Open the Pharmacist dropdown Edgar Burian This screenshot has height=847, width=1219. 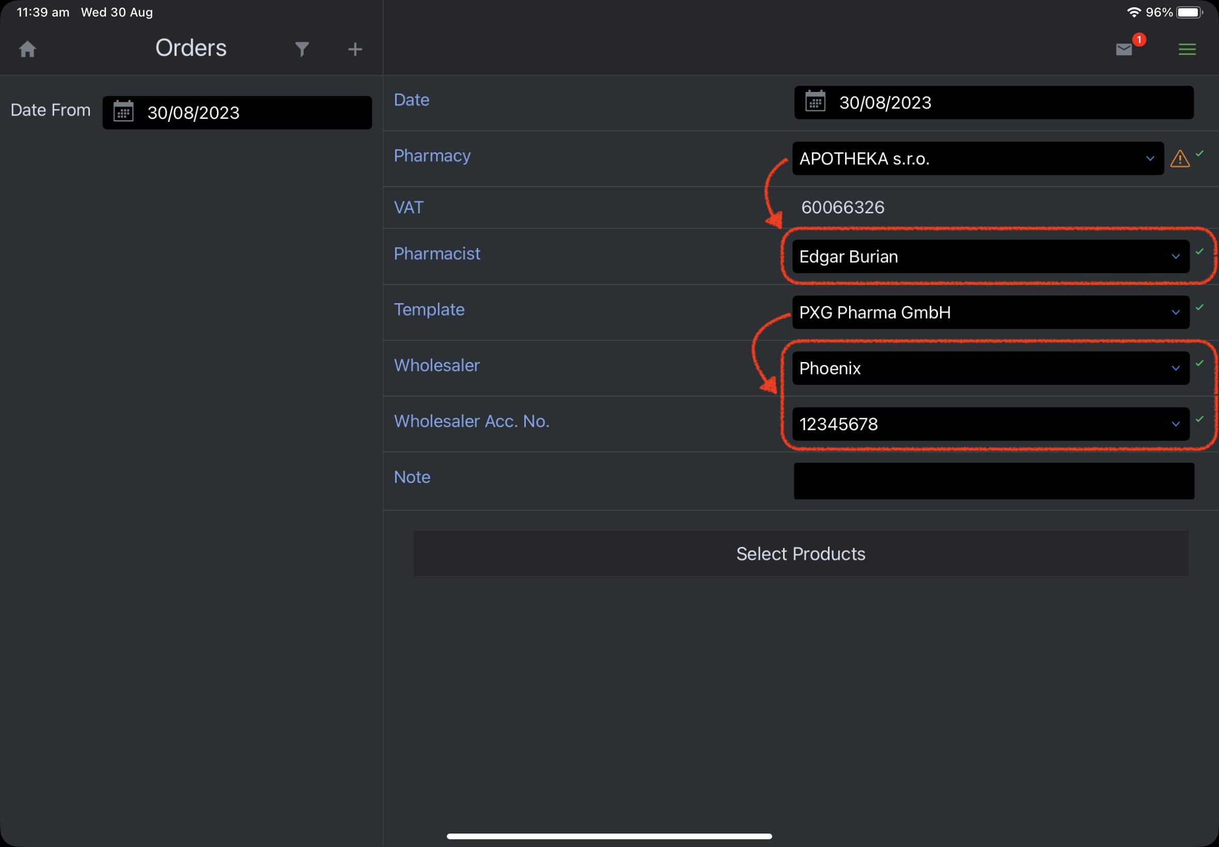(990, 256)
